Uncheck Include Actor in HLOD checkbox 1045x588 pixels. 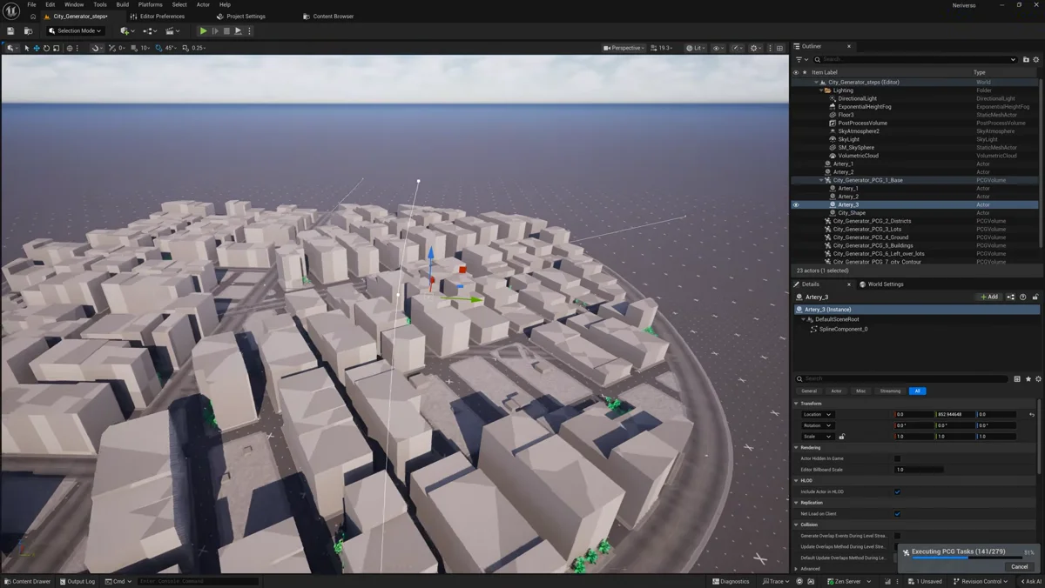point(897,491)
